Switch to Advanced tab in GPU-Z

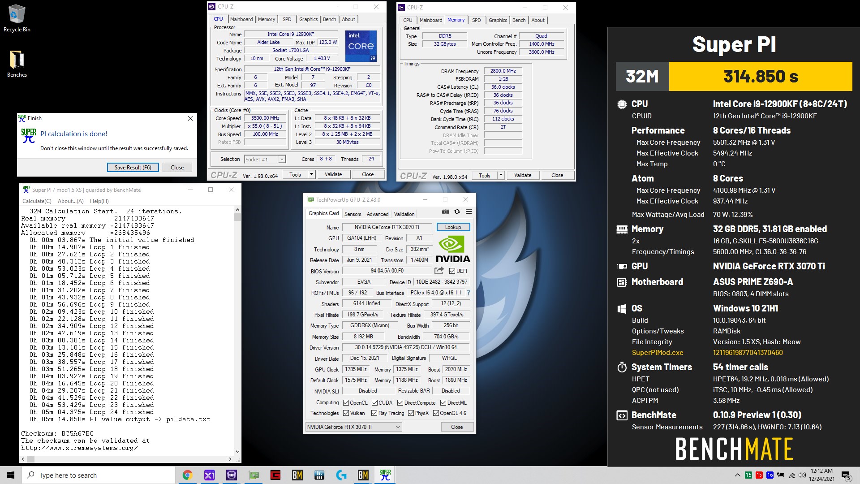378,214
